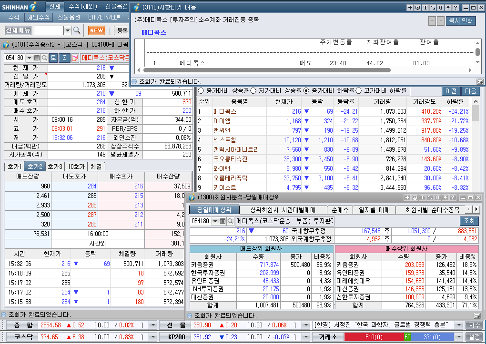Switch to 10호가 tab
The height and width of the screenshot is (344, 486).
tap(76, 167)
